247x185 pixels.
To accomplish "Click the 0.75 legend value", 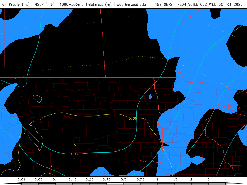I will pyautogui.click(x=140, y=179).
